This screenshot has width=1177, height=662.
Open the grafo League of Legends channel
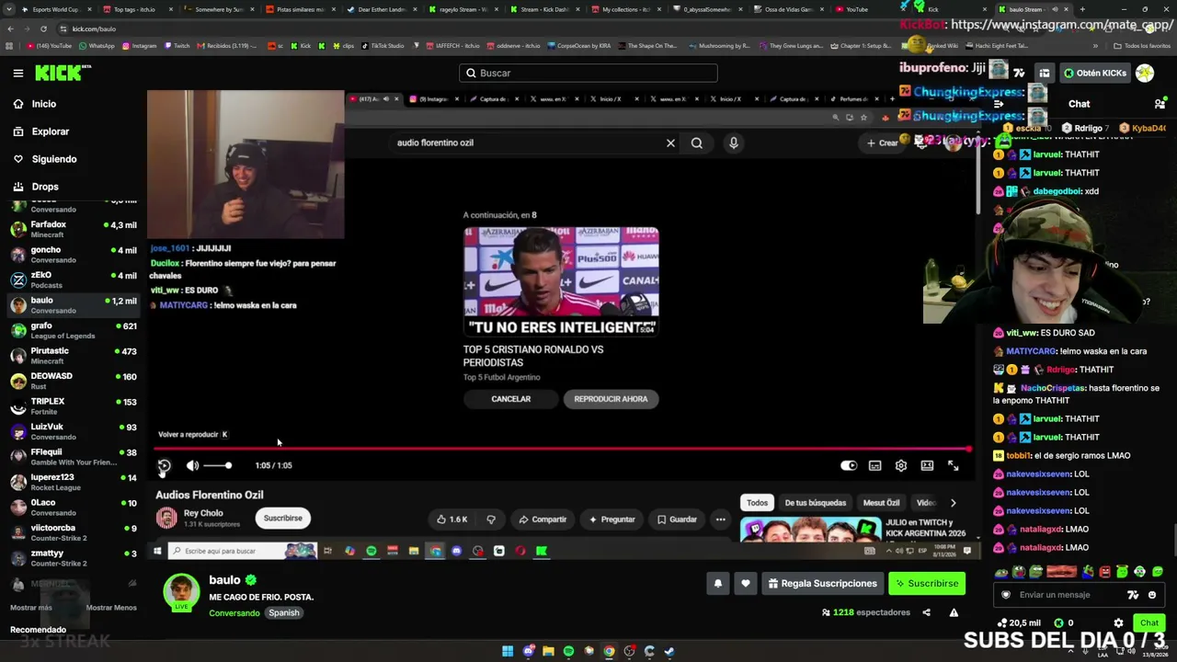74,330
